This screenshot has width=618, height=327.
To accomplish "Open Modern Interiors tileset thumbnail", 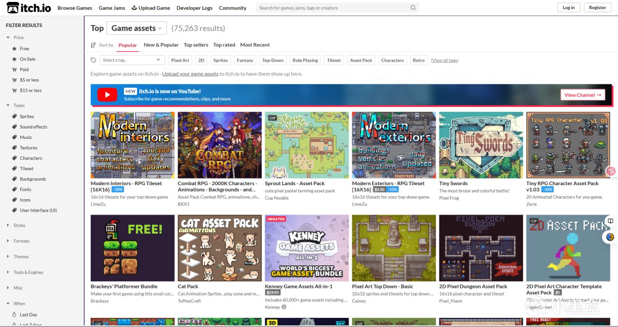I will [133, 145].
